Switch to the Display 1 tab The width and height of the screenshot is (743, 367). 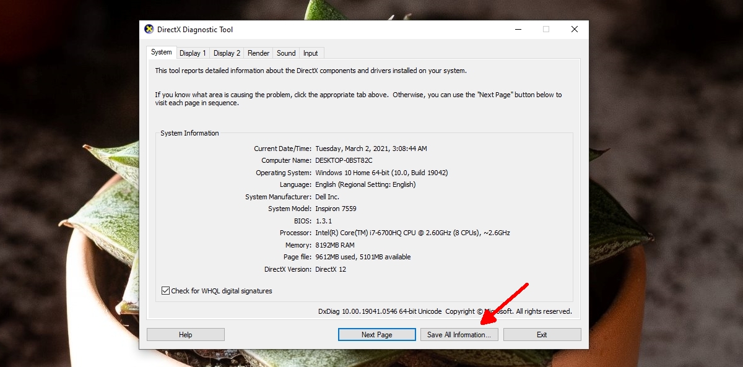(193, 53)
